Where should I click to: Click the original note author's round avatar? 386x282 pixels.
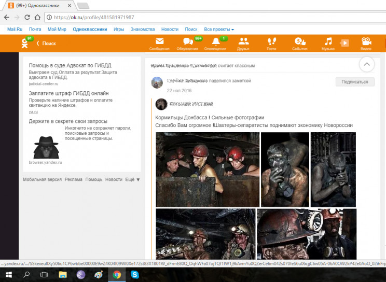(x=161, y=104)
